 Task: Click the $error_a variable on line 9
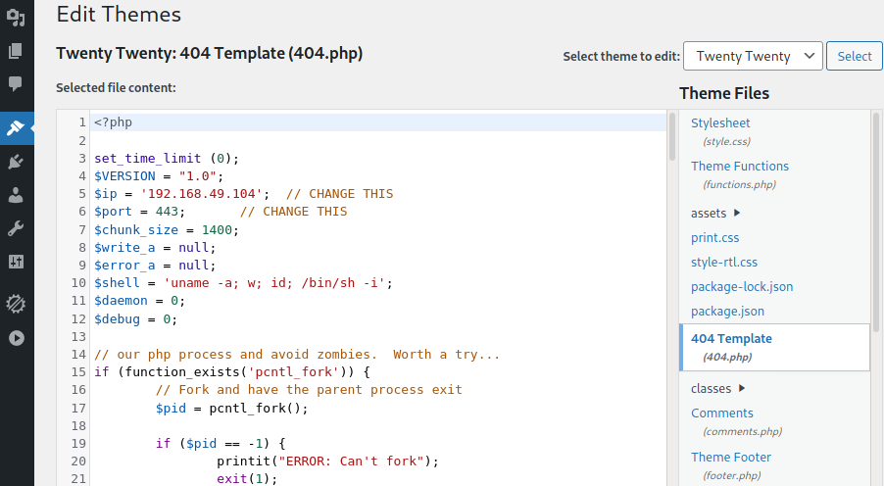[x=124, y=266]
